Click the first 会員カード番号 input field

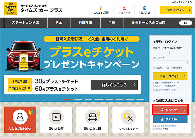160,52
